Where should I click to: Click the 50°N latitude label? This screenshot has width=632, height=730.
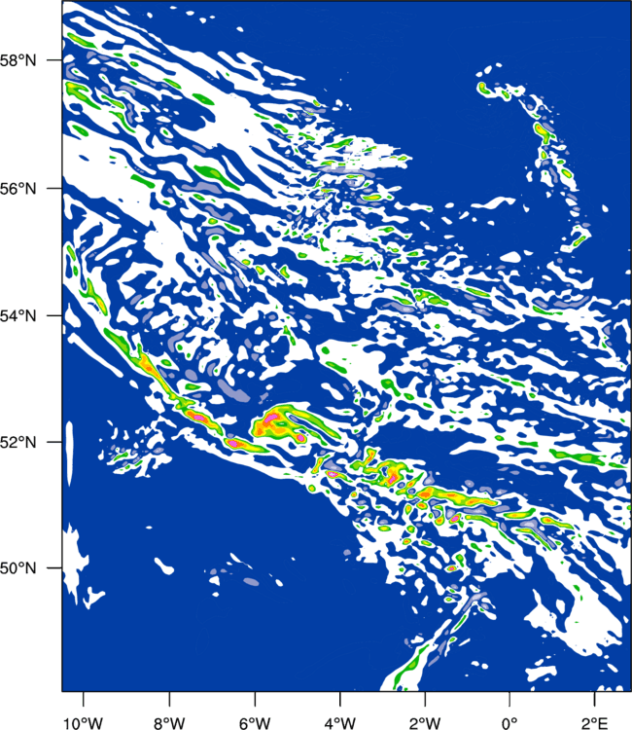coord(18,568)
